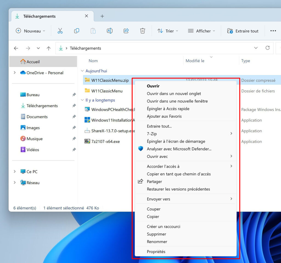This screenshot has height=263, width=281.
Task: Click the Cut scissors icon in toolbar
Action: tap(60, 31)
